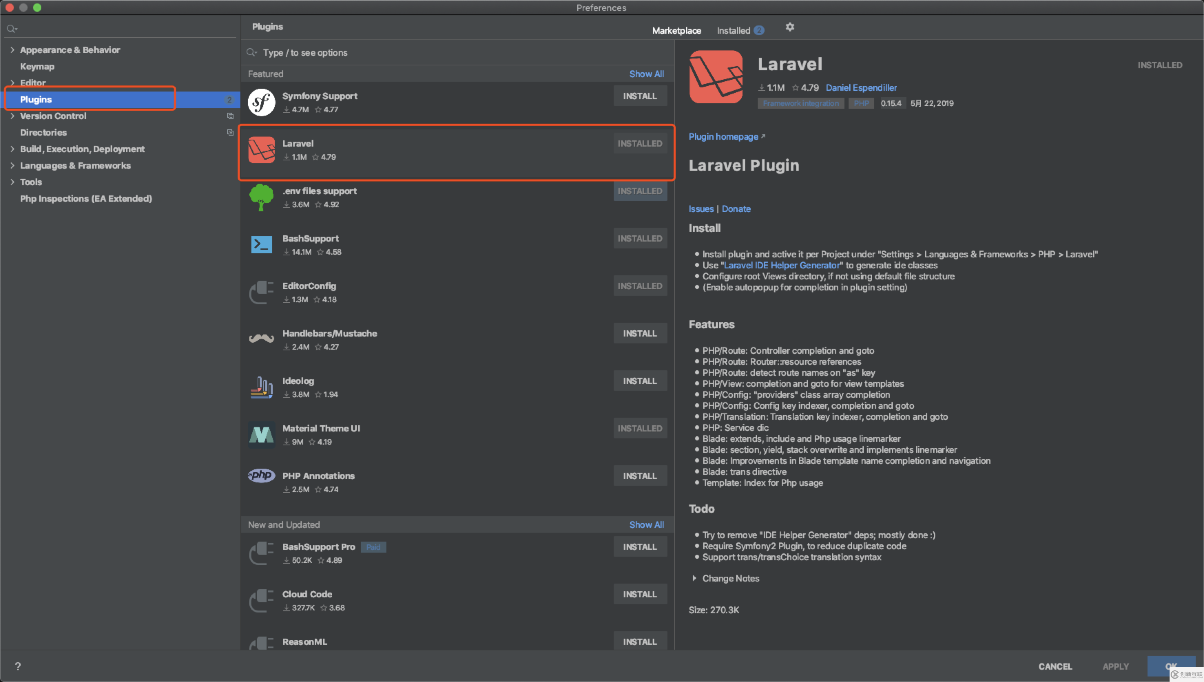1204x682 pixels.
Task: Click the Symfony Support plugin icon
Action: click(x=261, y=102)
